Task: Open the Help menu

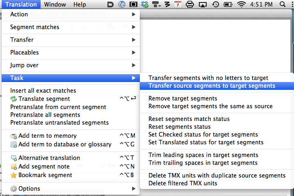Action: [80, 5]
